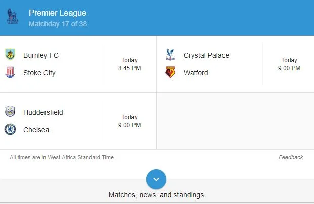Select the Chelsea team name
The width and height of the screenshot is (314, 204).
point(36,130)
